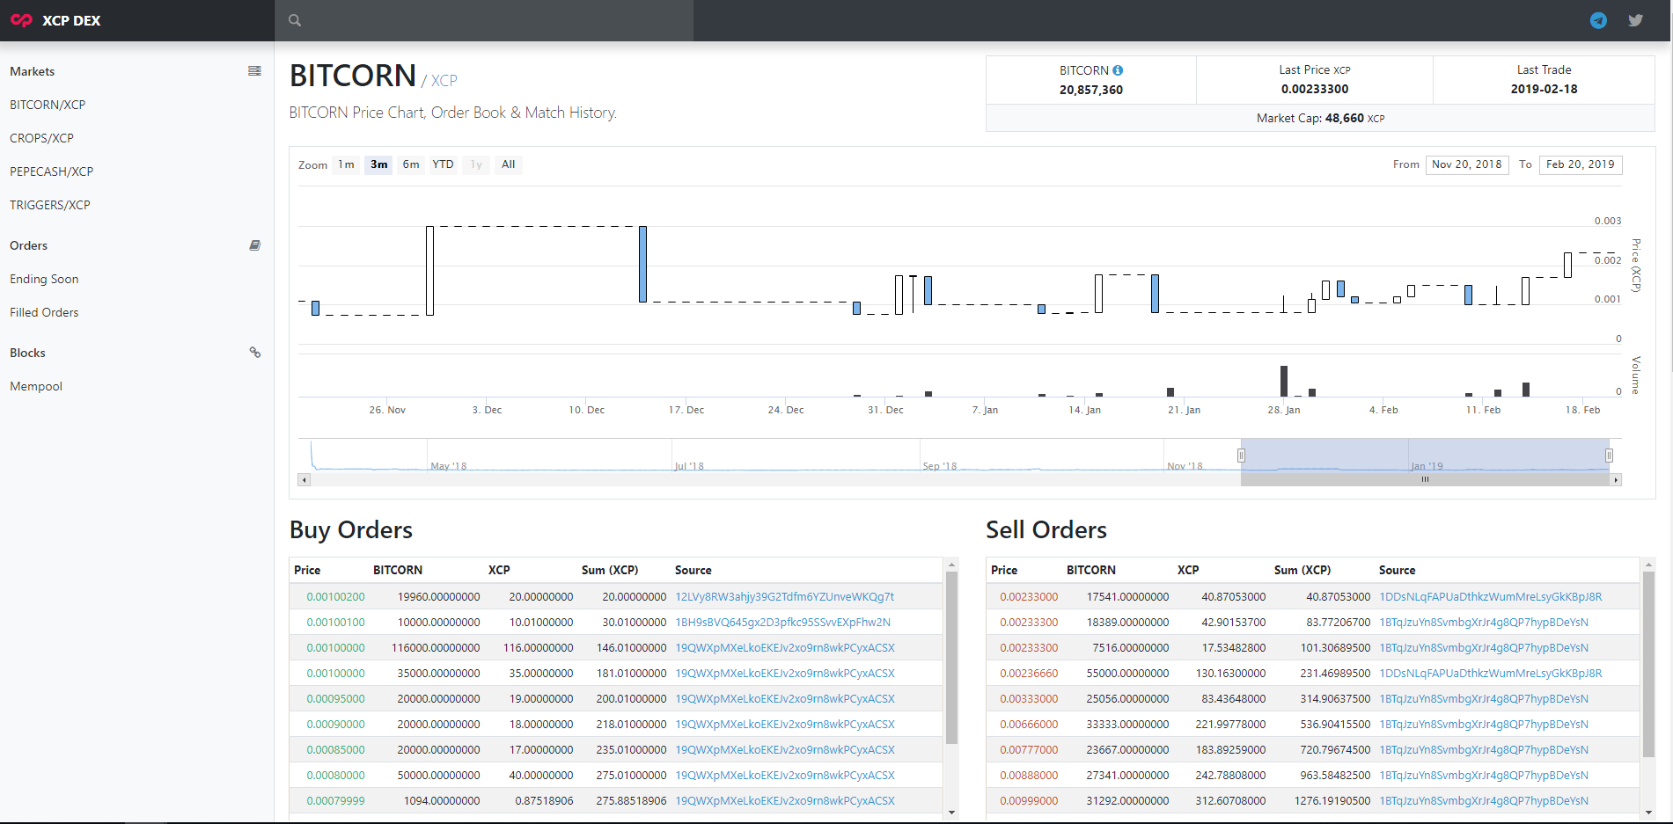This screenshot has width=1673, height=824.
Task: Click the To date field
Action: pos(1581,164)
